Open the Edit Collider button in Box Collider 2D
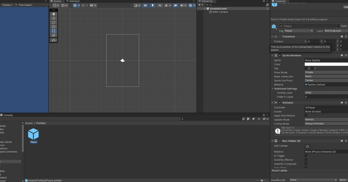The image size is (348, 182). (x=307, y=146)
